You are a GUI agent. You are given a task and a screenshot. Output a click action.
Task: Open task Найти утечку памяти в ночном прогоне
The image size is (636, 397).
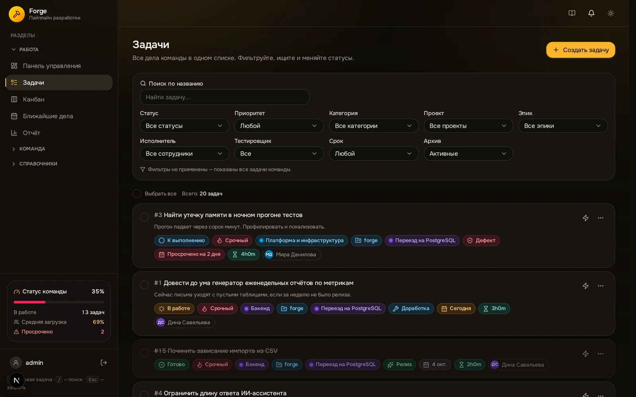[233, 215]
